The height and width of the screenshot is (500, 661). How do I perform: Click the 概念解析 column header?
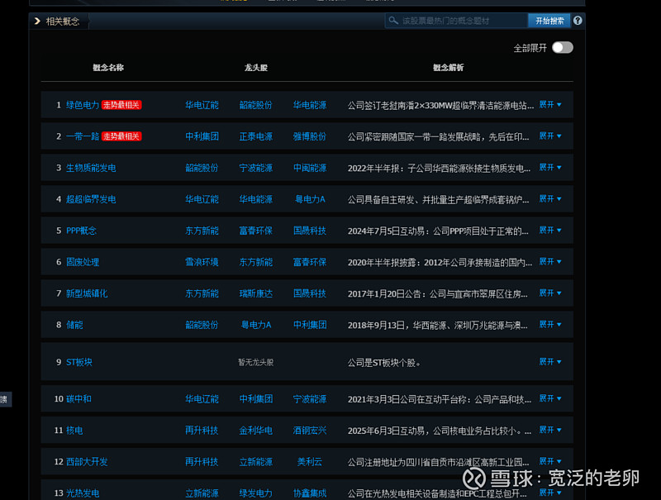(449, 68)
